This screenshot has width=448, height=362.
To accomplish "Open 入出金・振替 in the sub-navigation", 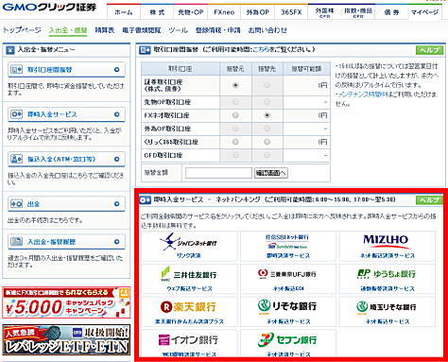I will (x=68, y=30).
